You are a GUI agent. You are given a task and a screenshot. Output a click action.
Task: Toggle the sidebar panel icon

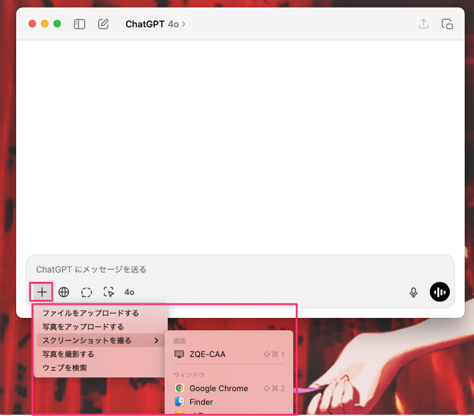coord(79,24)
